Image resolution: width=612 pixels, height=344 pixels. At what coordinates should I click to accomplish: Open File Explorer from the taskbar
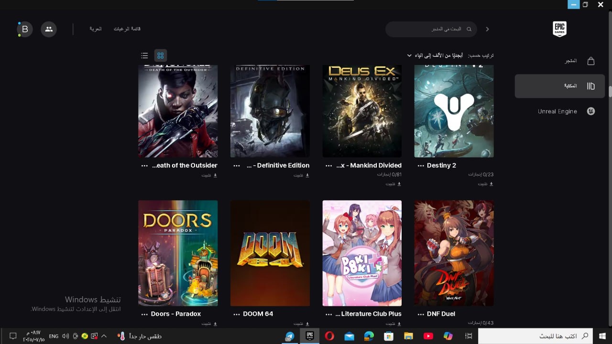(408, 336)
